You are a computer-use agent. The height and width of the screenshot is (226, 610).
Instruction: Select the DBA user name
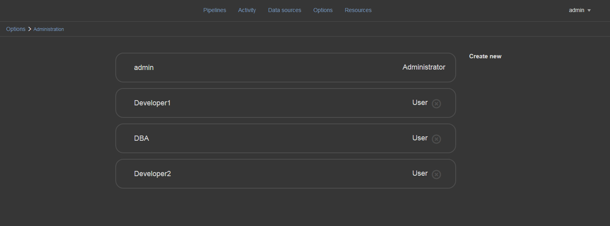coord(141,138)
